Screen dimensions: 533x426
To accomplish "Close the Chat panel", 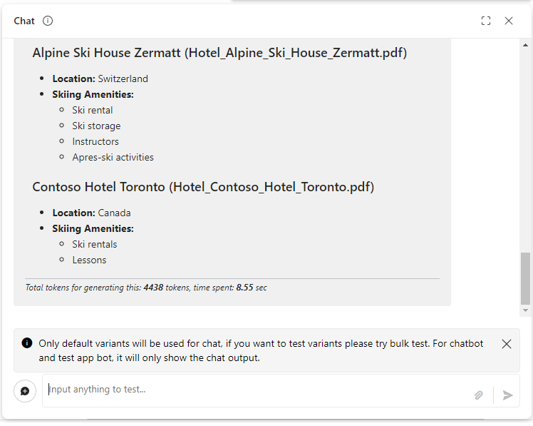I will pos(509,21).
